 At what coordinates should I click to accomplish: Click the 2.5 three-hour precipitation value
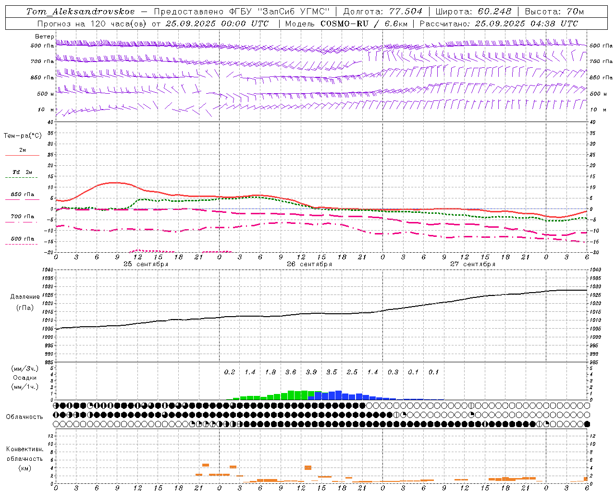pos(352,372)
